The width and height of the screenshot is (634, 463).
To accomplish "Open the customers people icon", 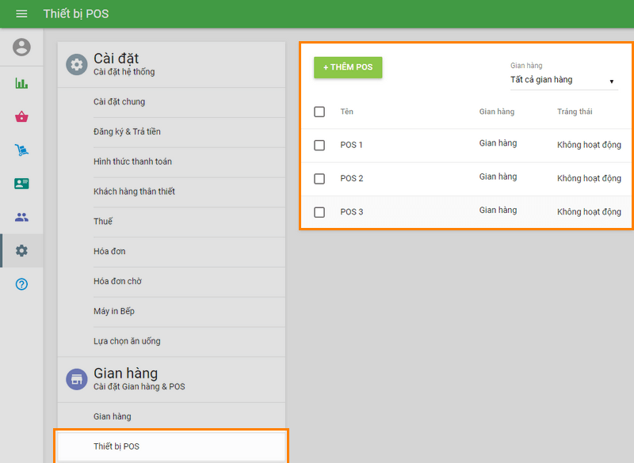I will tap(21, 217).
